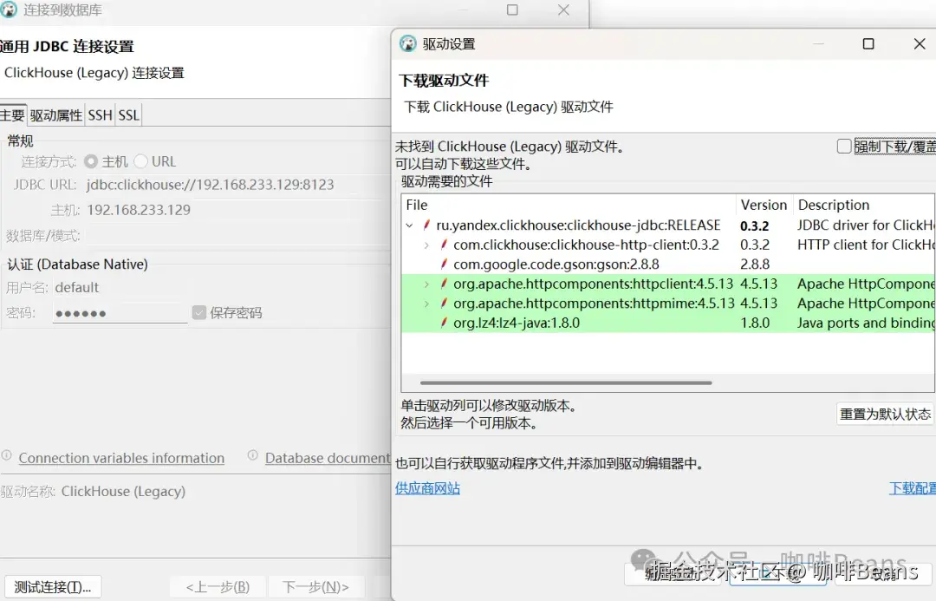Click the empty 数据库/模式 field
This screenshot has height=601, width=936.
[x=236, y=235]
